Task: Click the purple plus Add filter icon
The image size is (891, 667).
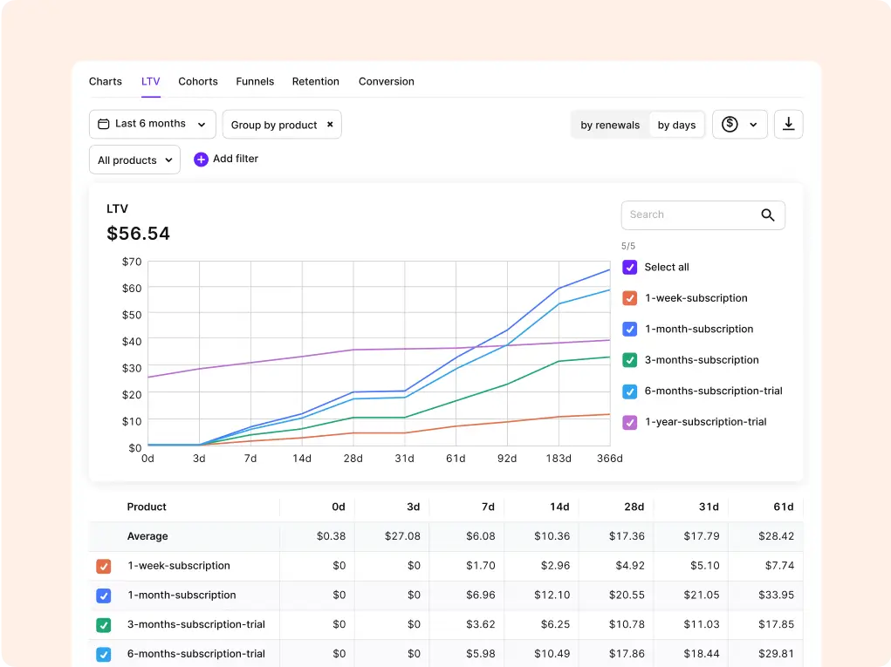Action: click(201, 160)
